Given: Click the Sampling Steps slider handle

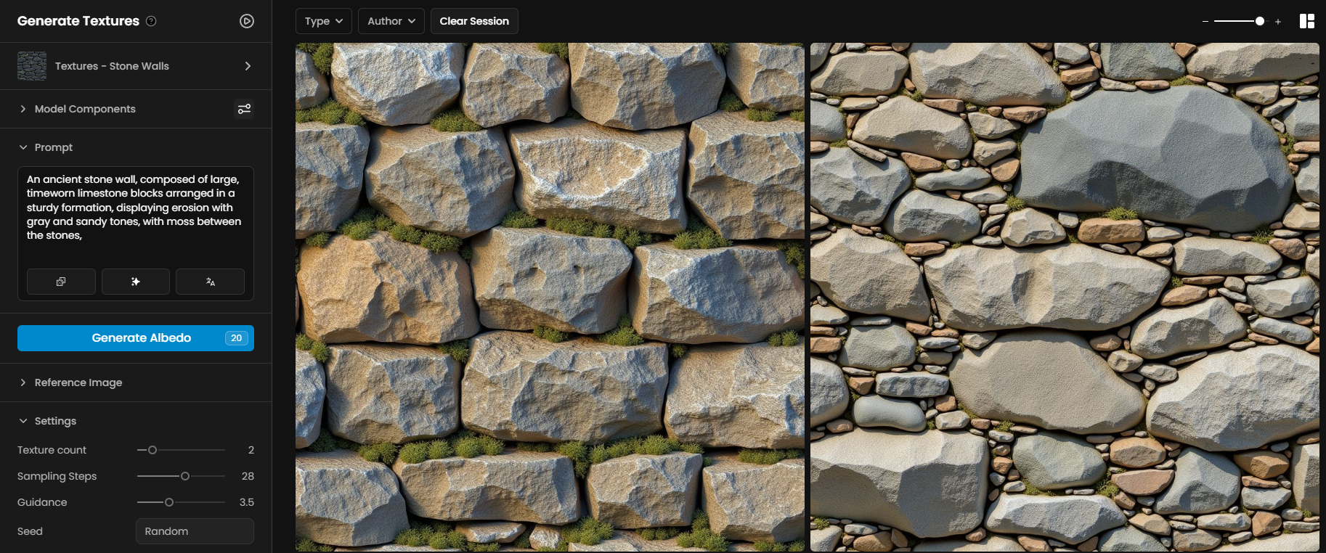Looking at the screenshot, I should (x=185, y=476).
